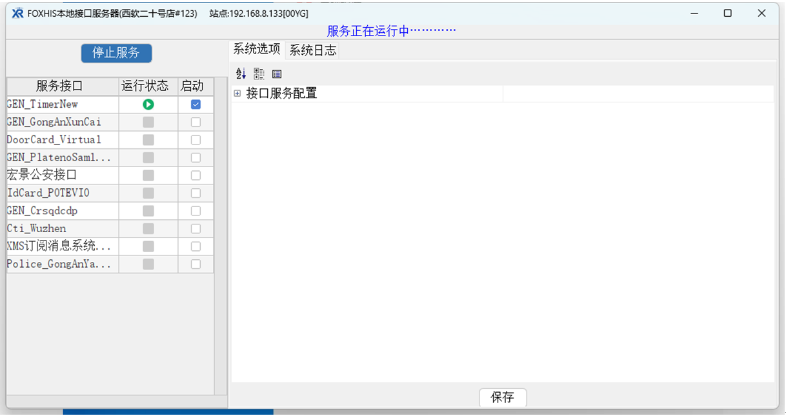
Task: Select the categorized view icon in properties toolbar
Action: click(259, 74)
